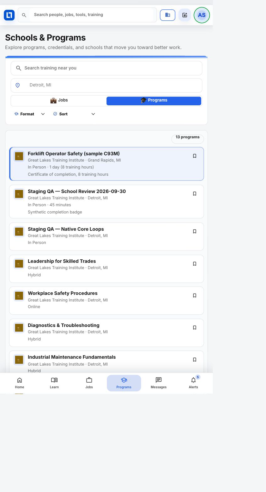Open the AS profile avatar

click(202, 15)
